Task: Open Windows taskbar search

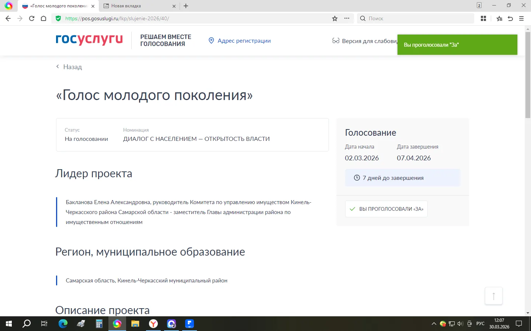Action: [x=27, y=324]
